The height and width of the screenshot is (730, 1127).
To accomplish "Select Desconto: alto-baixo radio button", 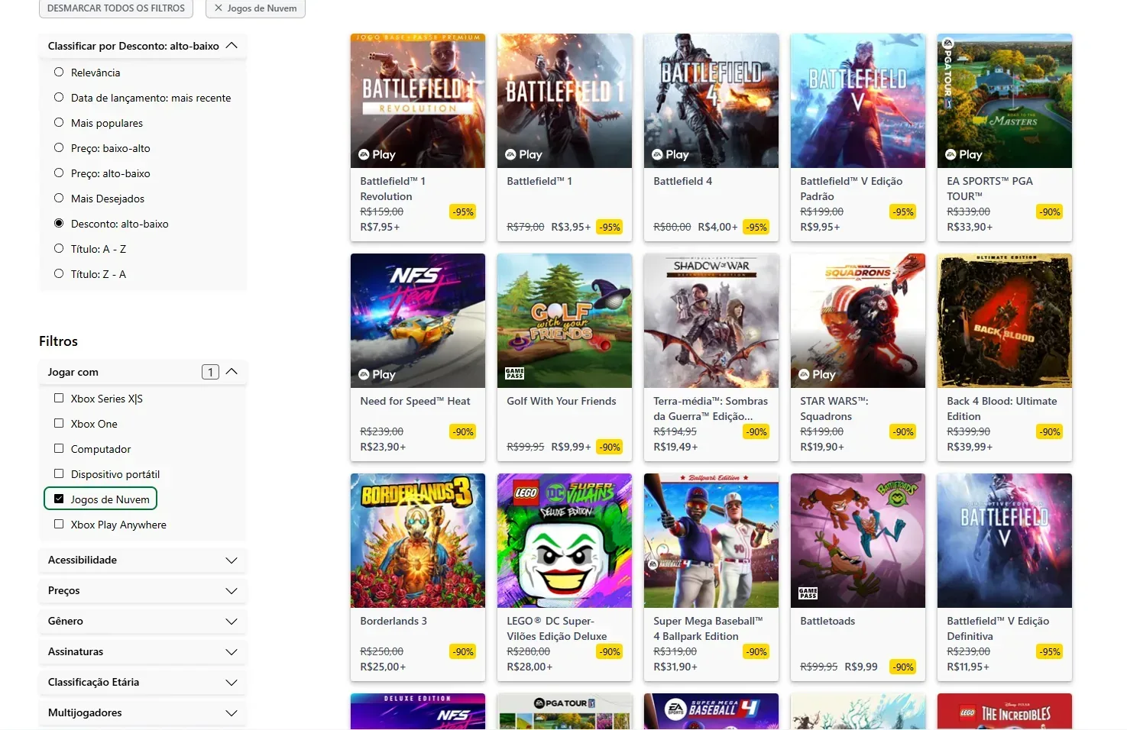I will (59, 224).
